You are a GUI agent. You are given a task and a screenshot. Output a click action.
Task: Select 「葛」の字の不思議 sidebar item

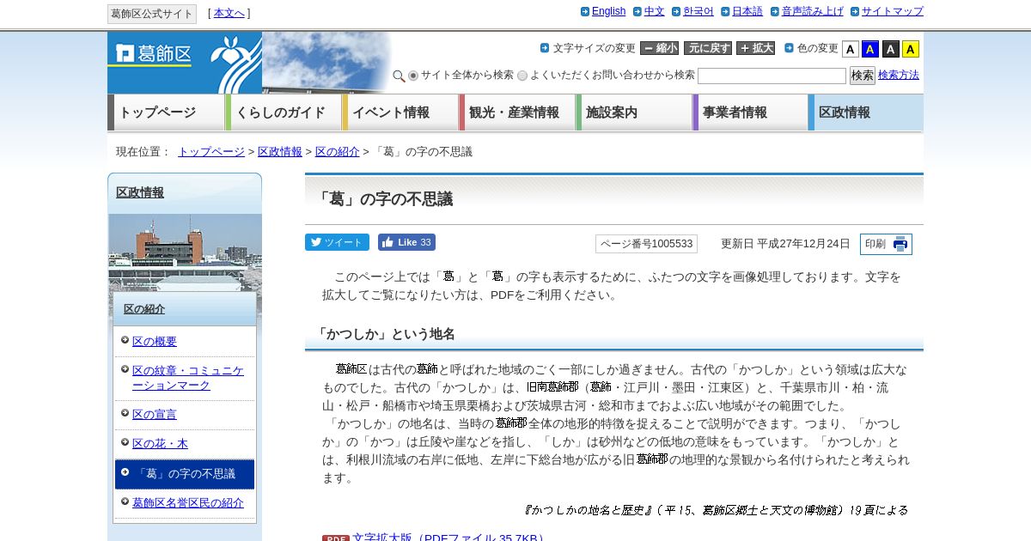(x=185, y=474)
